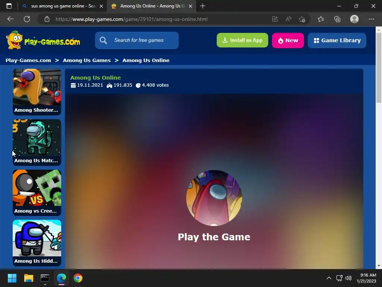This screenshot has height=287, width=382.
Task: Click the date 19.11.2021
Action: point(90,85)
